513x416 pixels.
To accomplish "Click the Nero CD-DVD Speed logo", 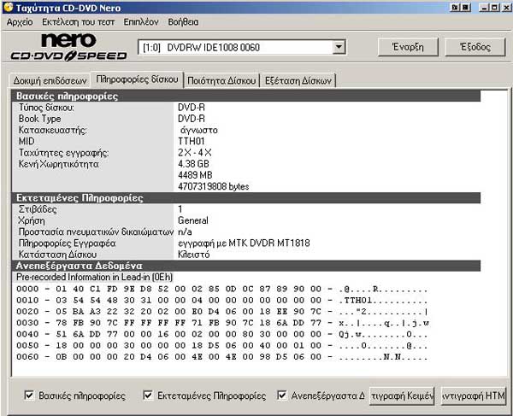I will [68, 47].
